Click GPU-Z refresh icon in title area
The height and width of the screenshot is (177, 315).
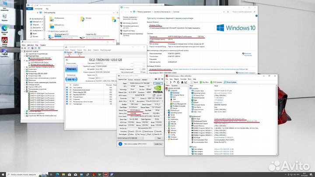[159, 79]
